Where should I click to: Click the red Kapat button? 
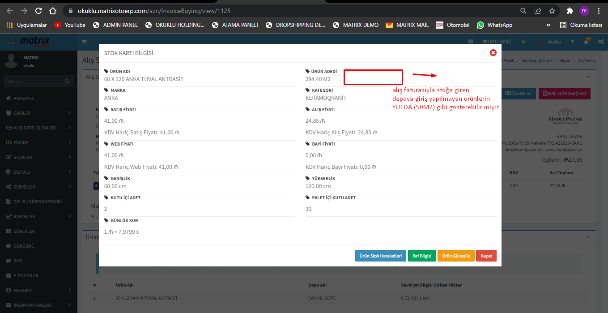coord(486,256)
